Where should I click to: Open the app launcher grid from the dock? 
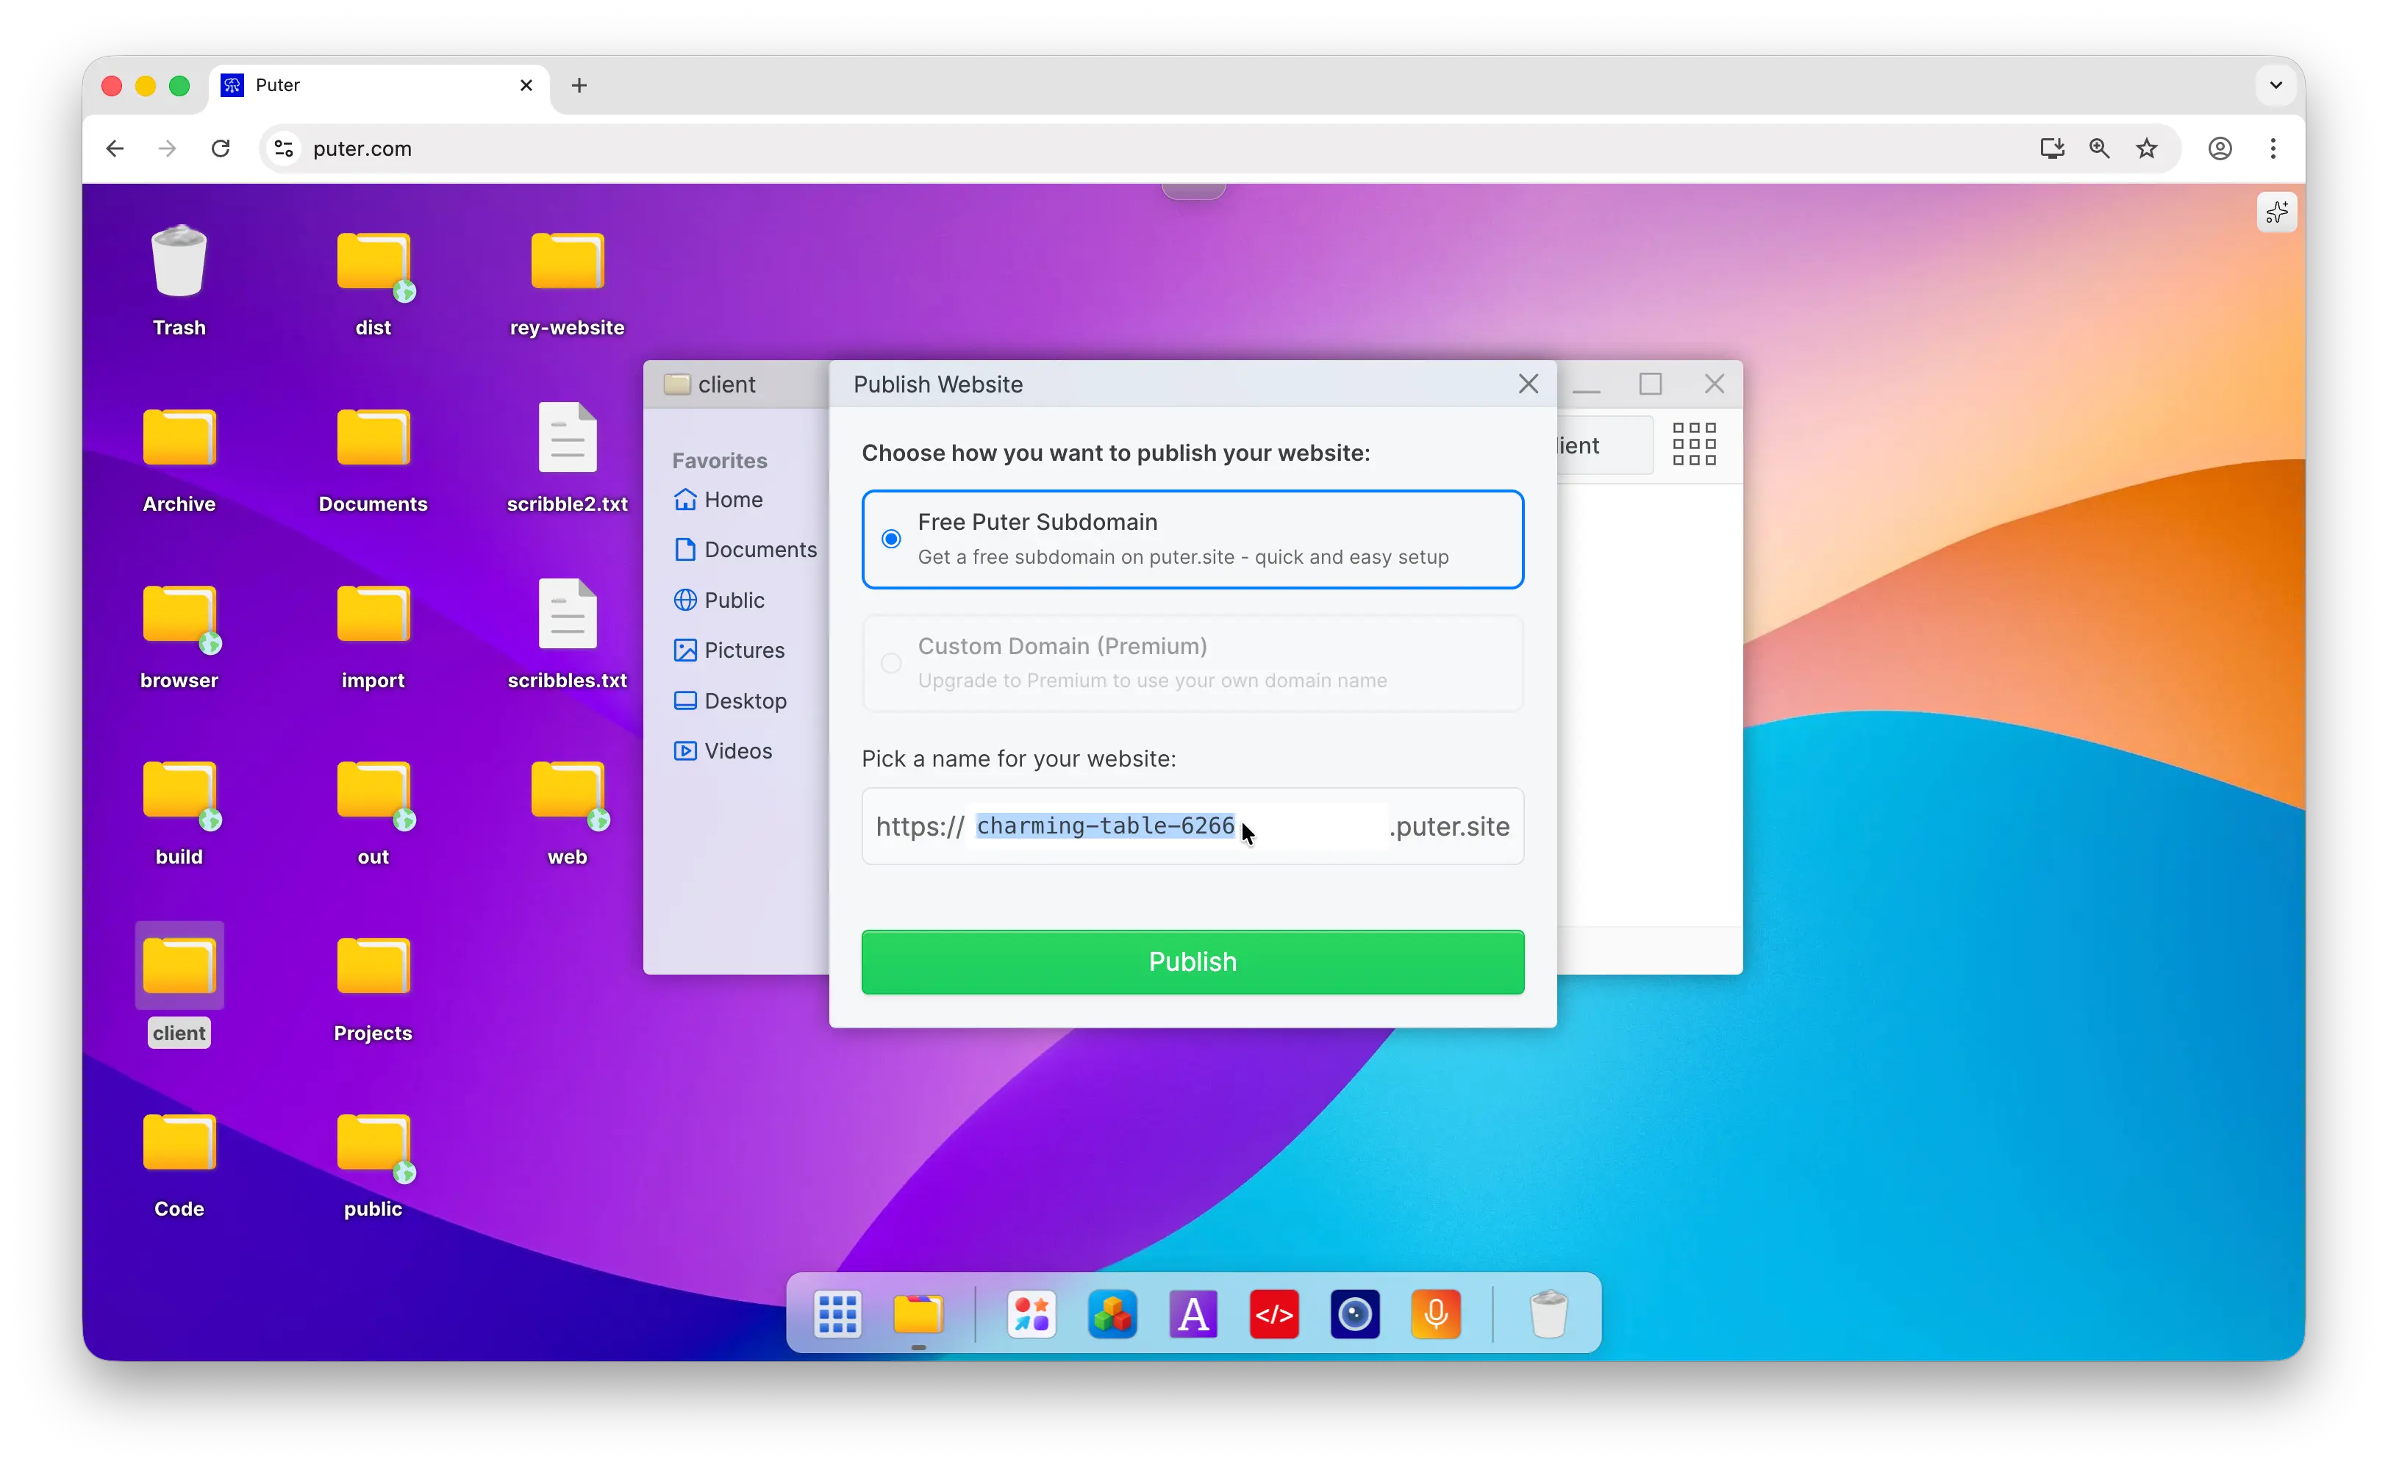(x=837, y=1313)
